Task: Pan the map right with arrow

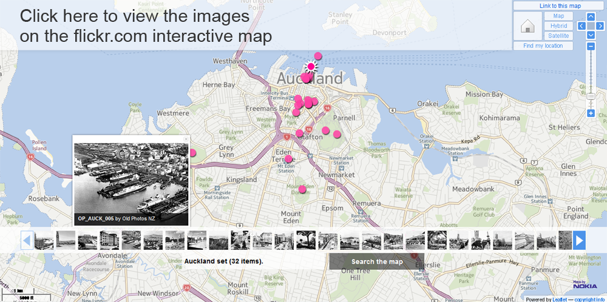Action: point(600,26)
